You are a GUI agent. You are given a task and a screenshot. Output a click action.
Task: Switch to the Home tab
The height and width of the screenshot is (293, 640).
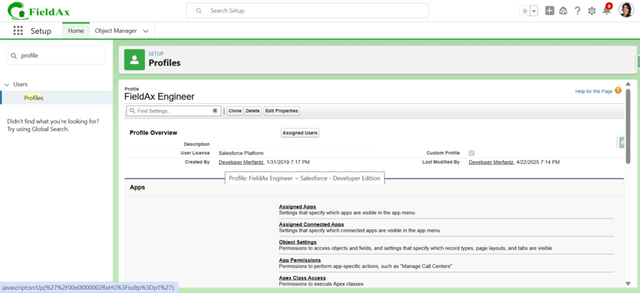pos(76,31)
